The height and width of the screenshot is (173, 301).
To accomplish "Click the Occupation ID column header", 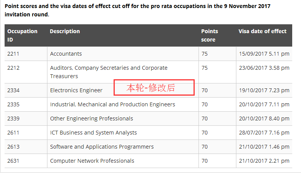I will click(x=22, y=35).
